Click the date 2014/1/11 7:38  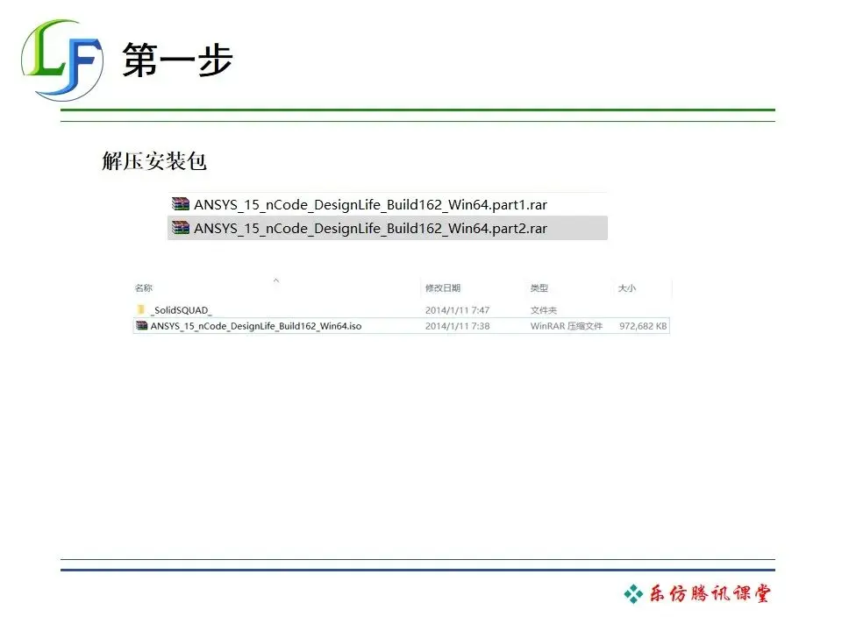[x=458, y=326]
